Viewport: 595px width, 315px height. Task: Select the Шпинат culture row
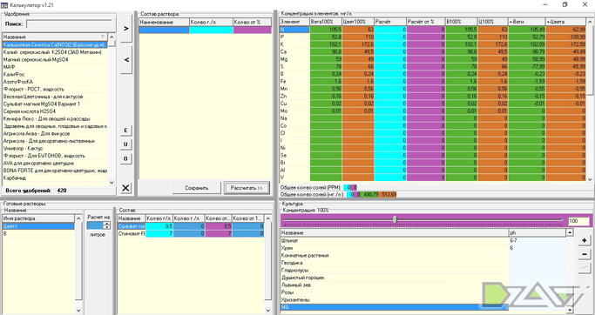pyautogui.click(x=423, y=240)
